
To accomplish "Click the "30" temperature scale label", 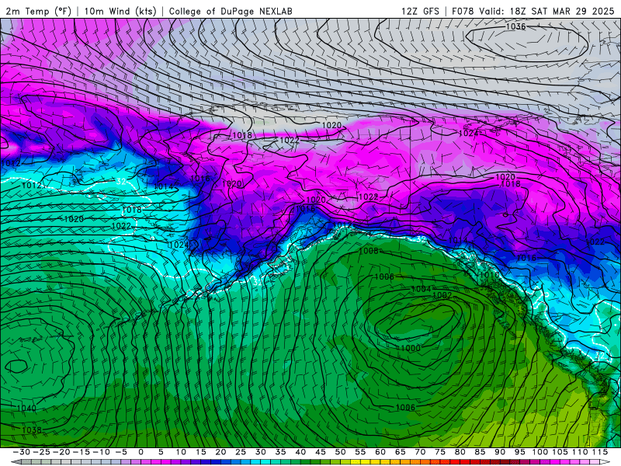I will point(261,452).
